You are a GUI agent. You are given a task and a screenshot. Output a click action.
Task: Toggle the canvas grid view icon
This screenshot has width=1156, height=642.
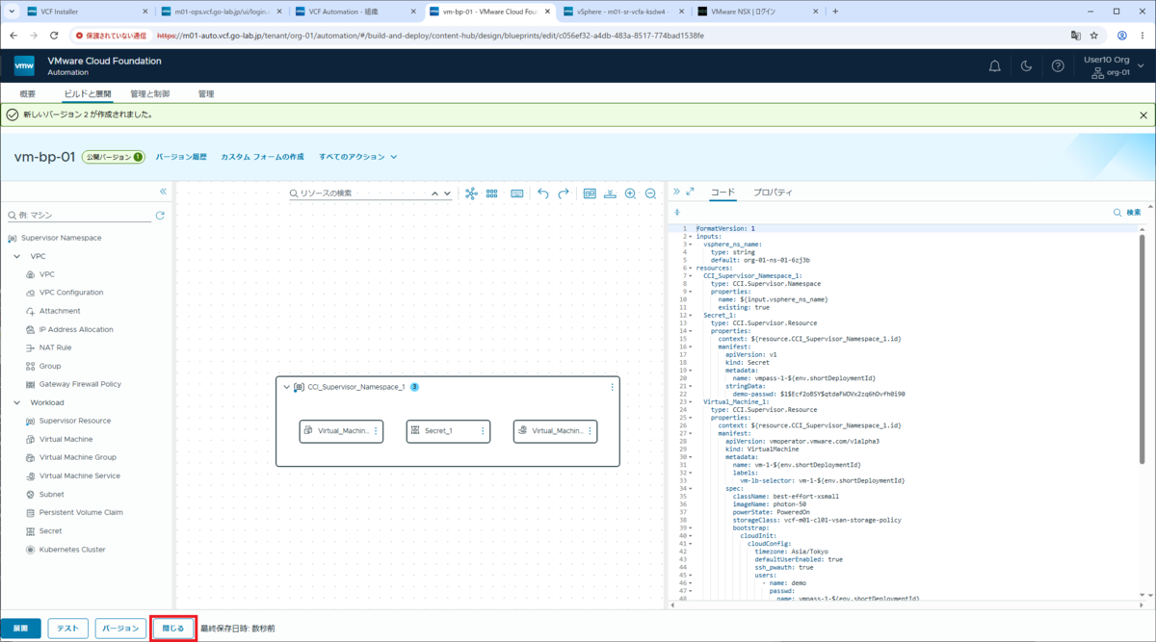point(492,193)
